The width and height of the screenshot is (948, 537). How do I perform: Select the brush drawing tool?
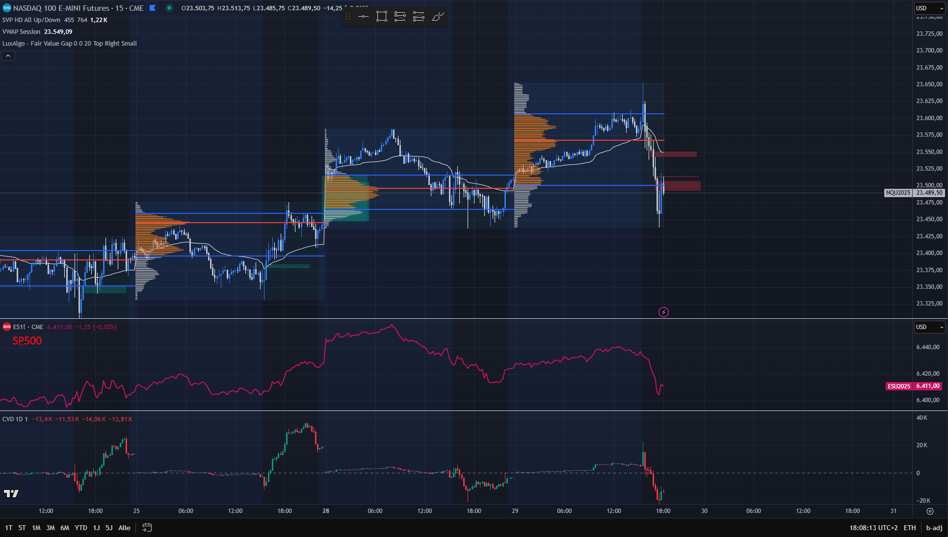click(x=437, y=16)
